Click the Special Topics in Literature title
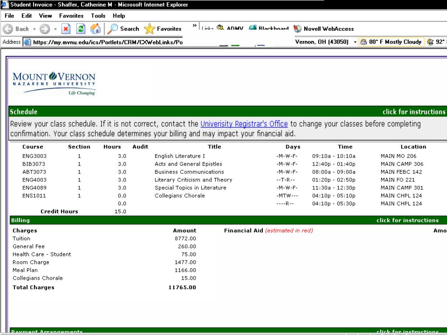 coord(190,188)
